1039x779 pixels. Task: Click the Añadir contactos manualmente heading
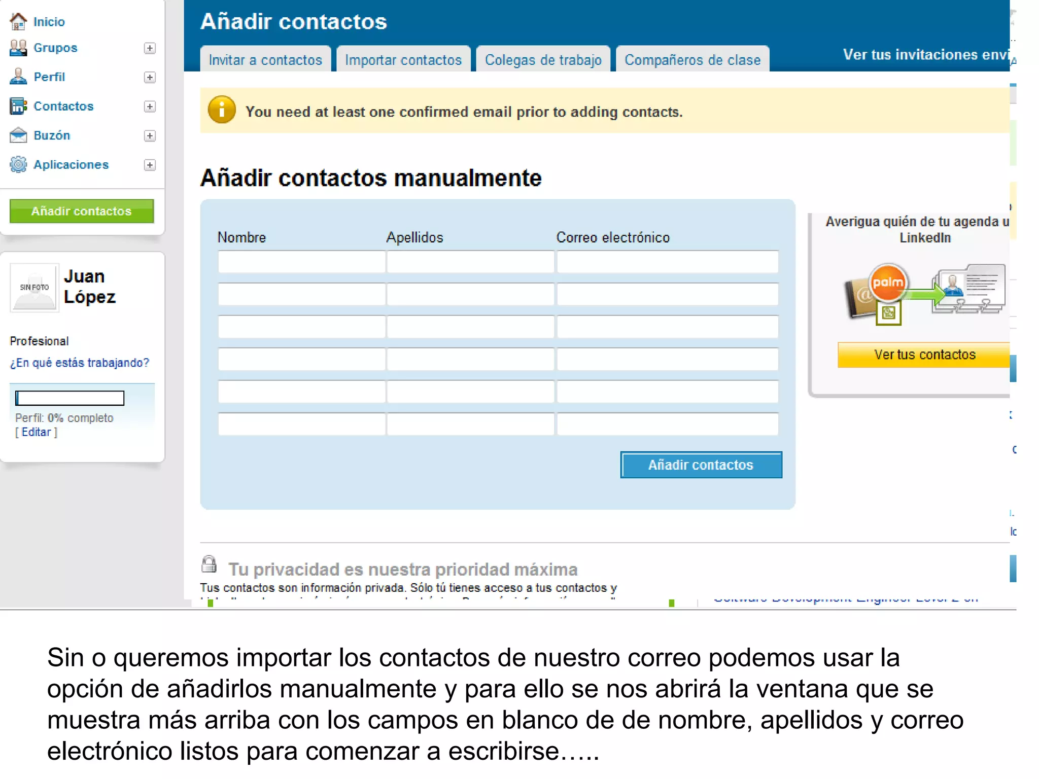click(x=371, y=178)
